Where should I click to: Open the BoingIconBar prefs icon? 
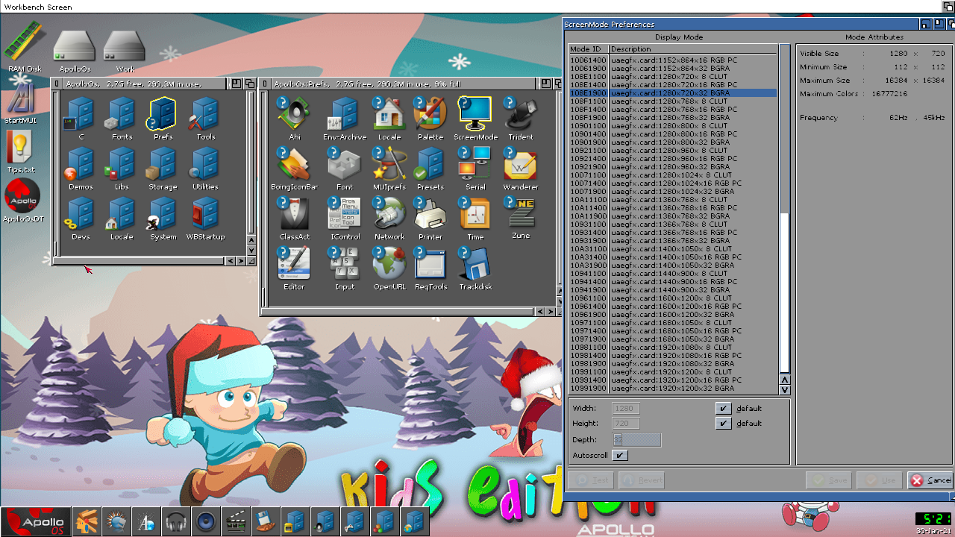pyautogui.click(x=294, y=165)
